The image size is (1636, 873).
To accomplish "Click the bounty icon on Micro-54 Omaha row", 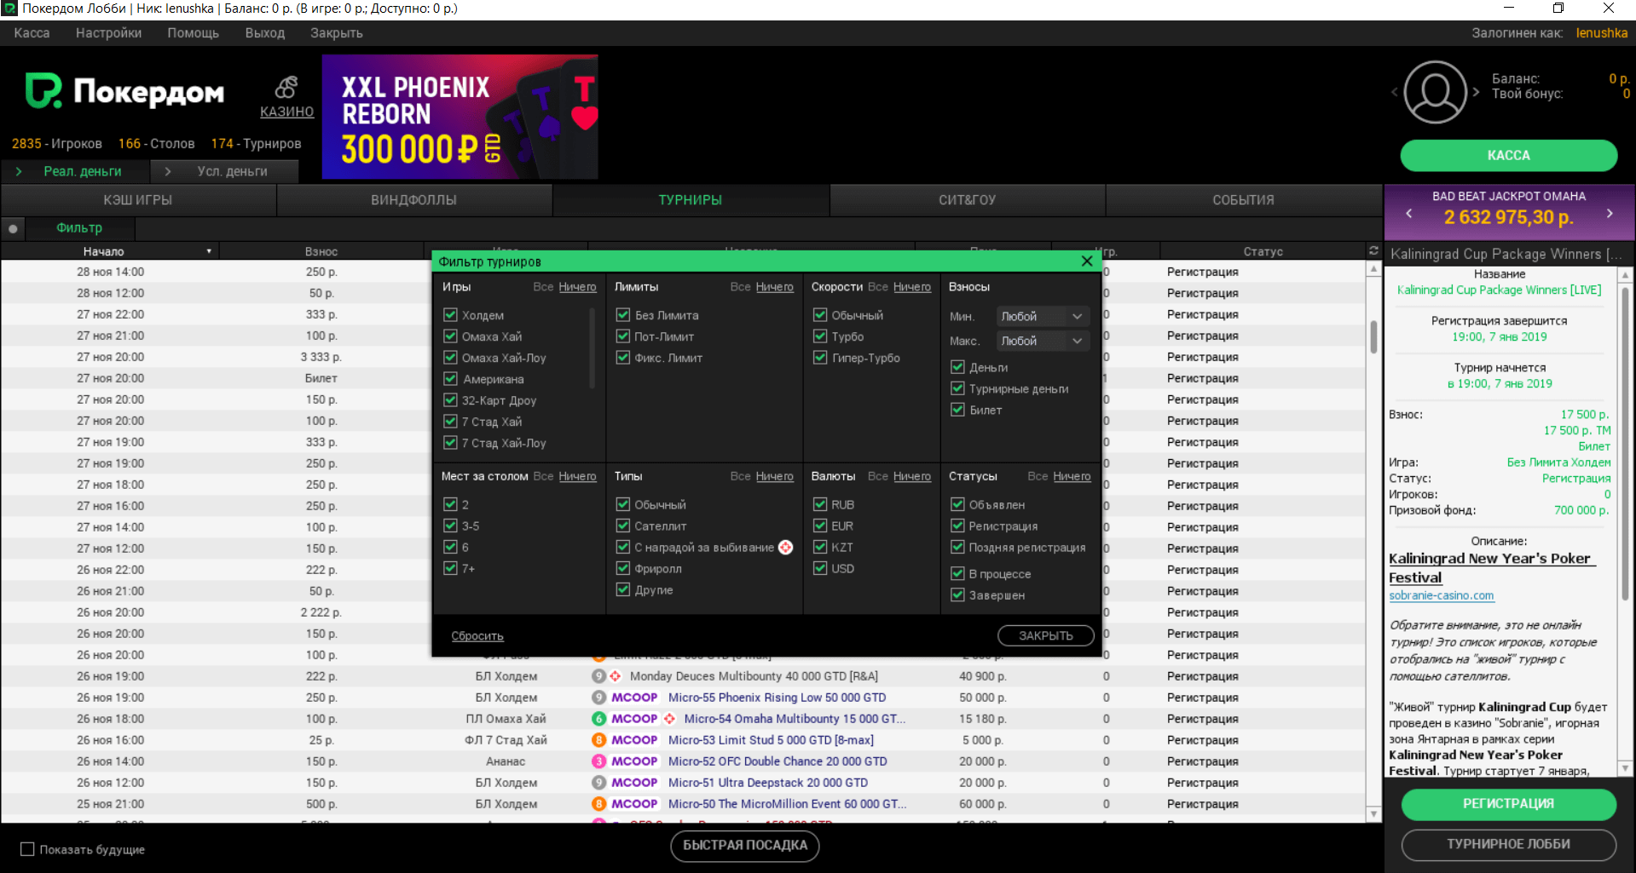I will (669, 719).
